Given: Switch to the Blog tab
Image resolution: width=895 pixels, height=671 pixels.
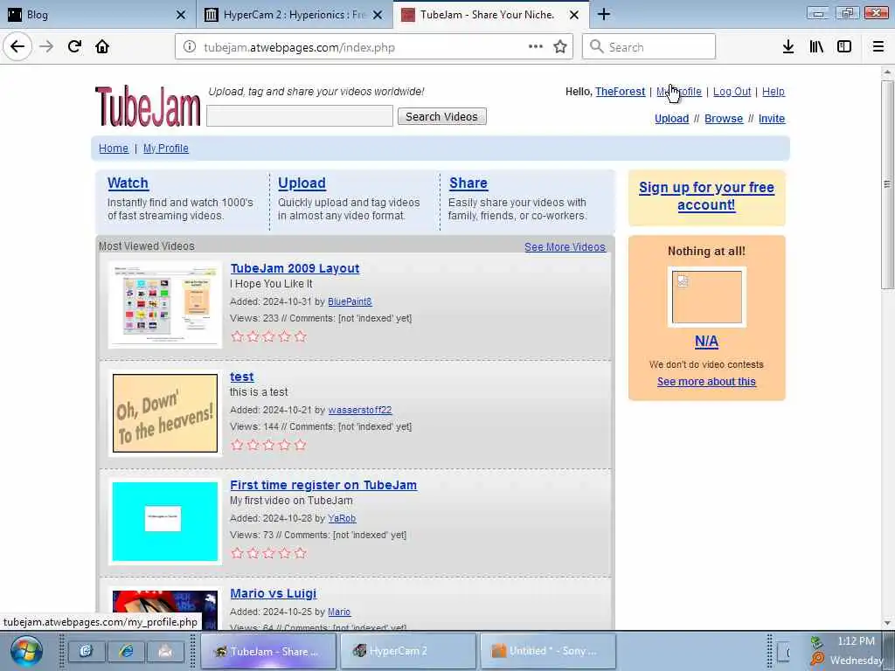Looking at the screenshot, I should point(97,15).
